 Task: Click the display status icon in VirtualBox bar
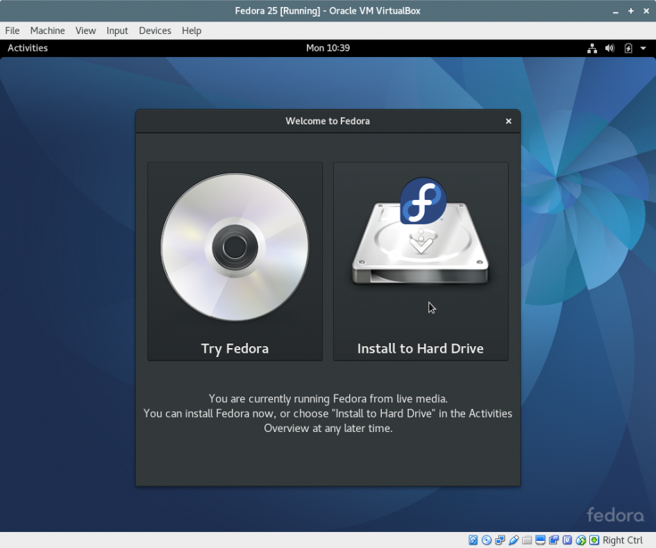(540, 540)
